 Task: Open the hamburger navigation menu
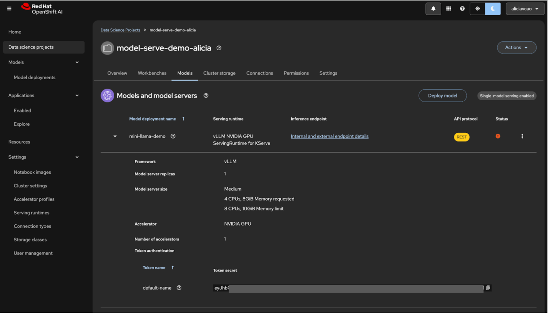pyautogui.click(x=9, y=9)
